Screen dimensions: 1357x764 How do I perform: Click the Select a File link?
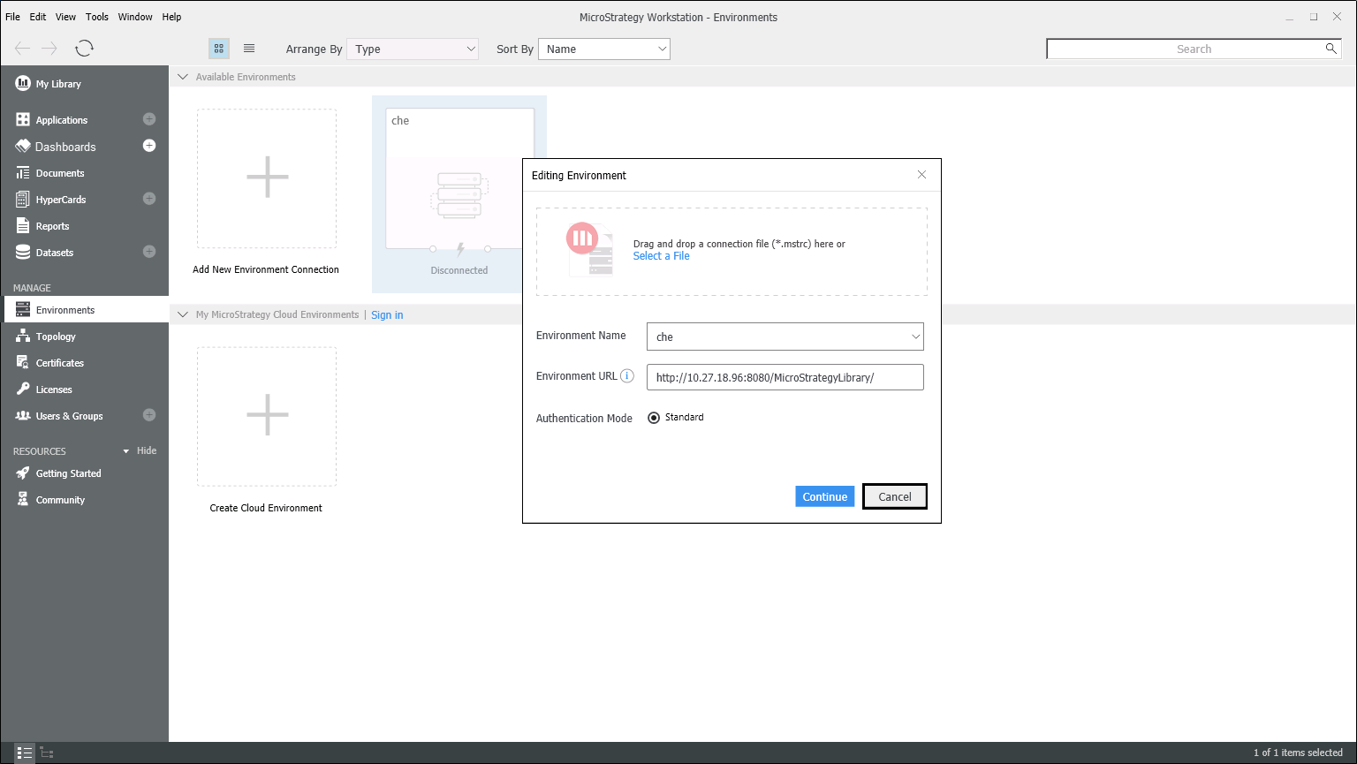pos(661,256)
